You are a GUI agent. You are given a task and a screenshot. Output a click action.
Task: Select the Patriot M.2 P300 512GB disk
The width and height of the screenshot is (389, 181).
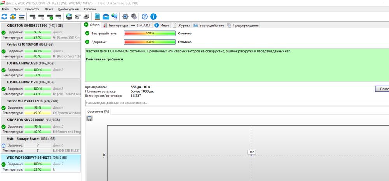41,107
